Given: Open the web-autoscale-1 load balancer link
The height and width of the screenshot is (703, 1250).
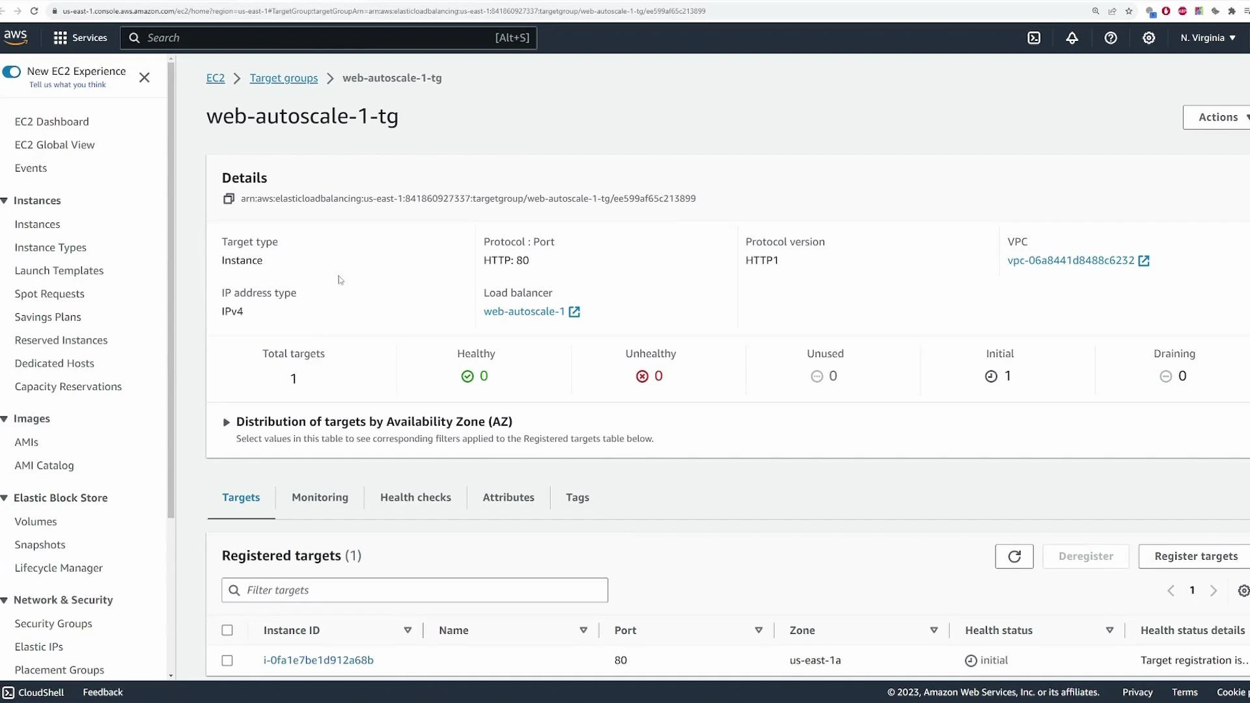Looking at the screenshot, I should 525,311.
